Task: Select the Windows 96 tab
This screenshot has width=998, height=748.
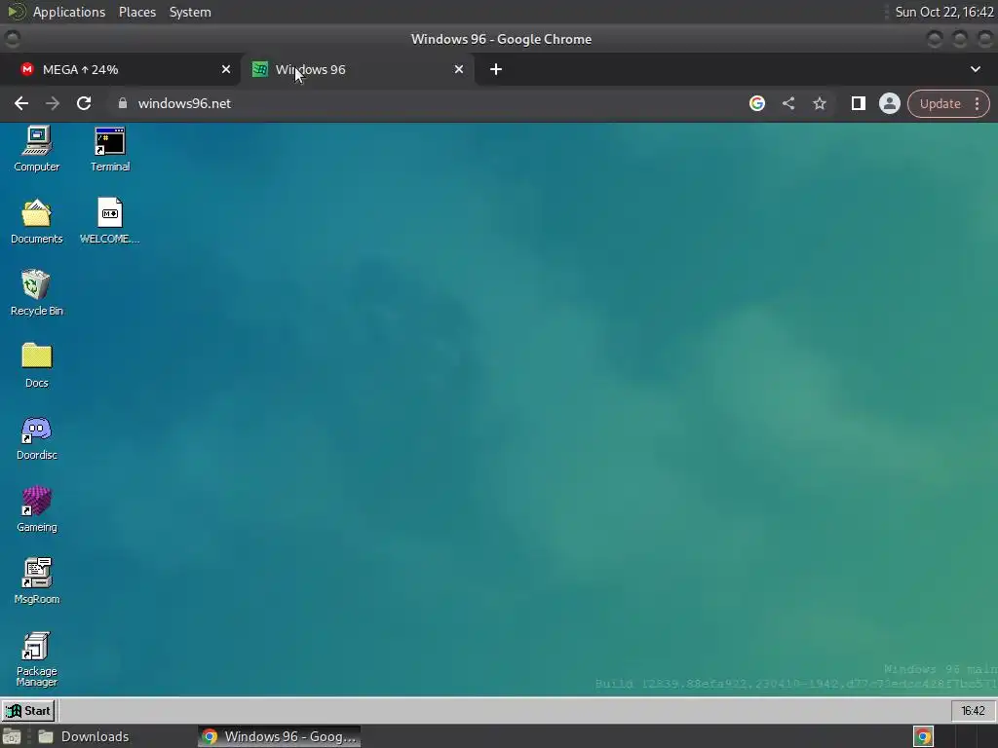Action: (357, 69)
